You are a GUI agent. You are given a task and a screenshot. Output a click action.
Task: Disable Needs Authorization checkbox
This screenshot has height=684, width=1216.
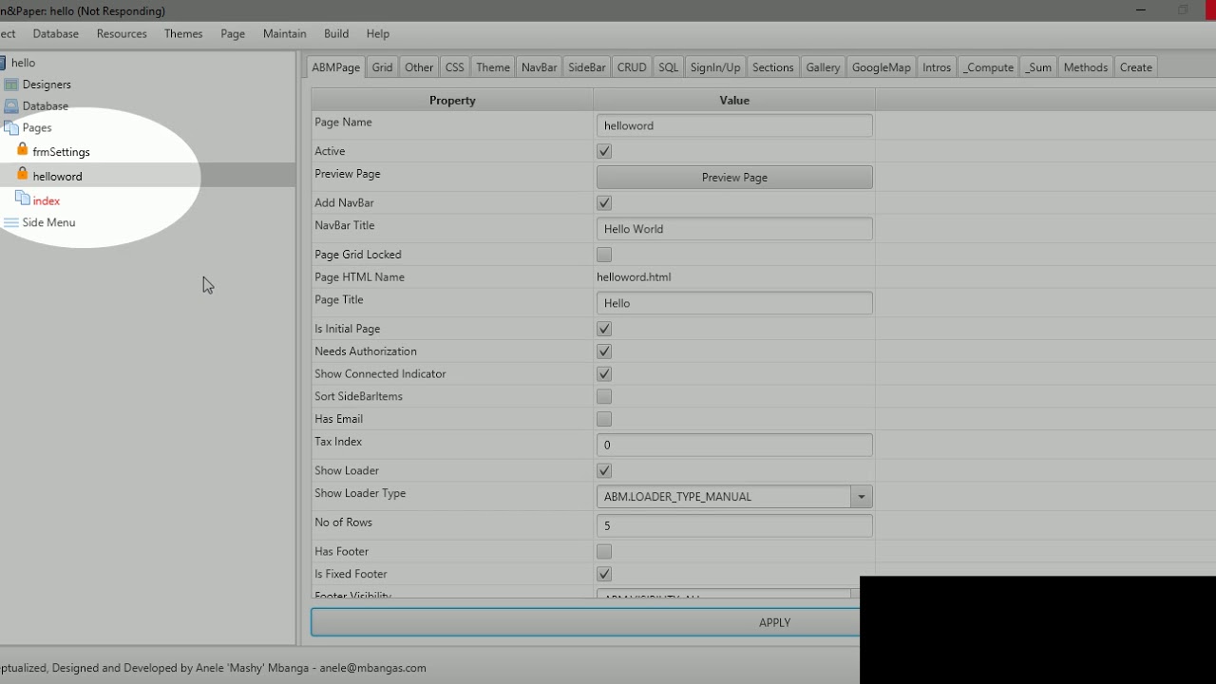(x=604, y=351)
